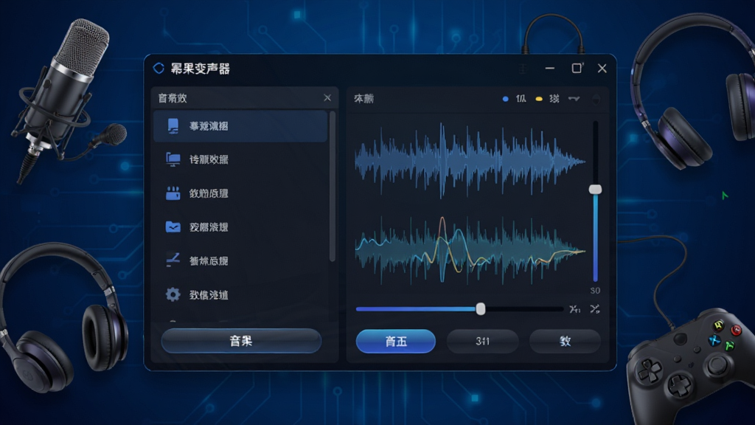
Task: Click the faint menu icon left of minimize
Action: (x=523, y=69)
